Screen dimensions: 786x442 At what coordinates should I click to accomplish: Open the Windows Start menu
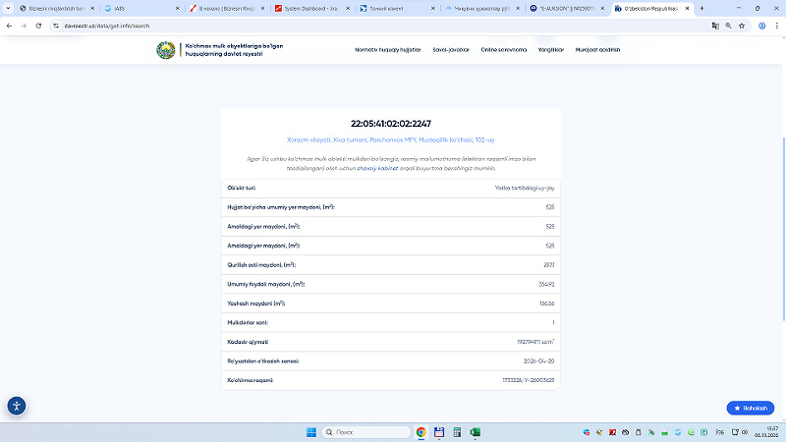311,432
